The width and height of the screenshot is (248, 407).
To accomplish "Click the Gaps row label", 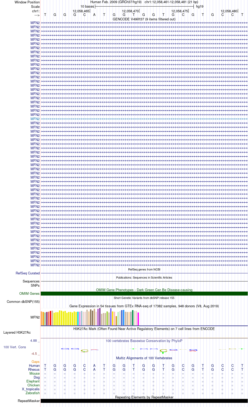I will point(36,362).
